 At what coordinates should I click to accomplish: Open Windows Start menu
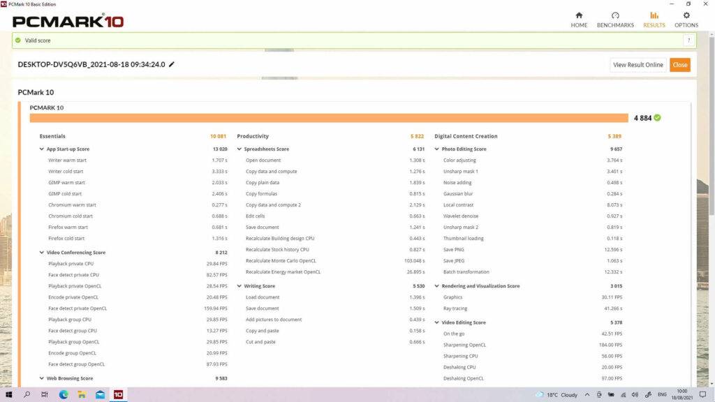(8, 395)
